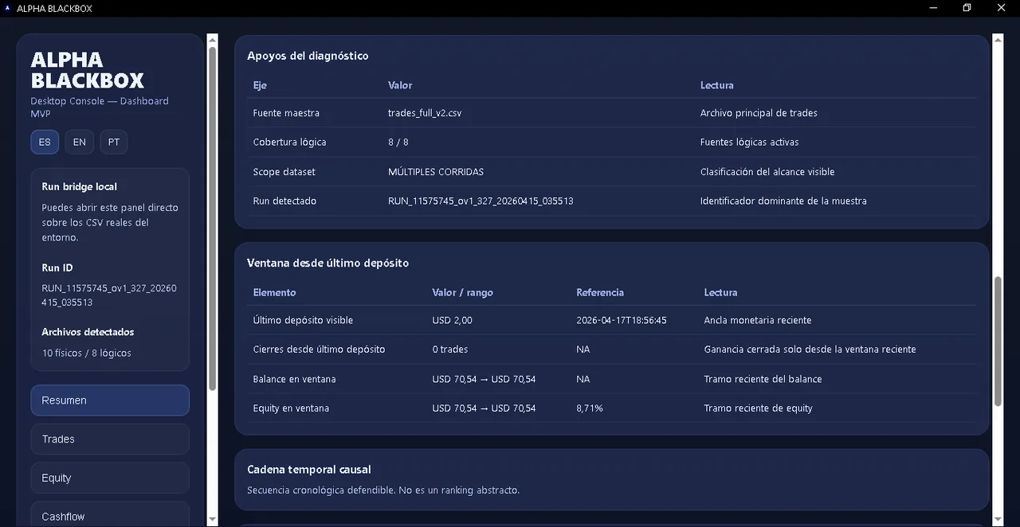Select the 0 trades value
Viewport: 1020px width, 527px height.
(x=450, y=349)
